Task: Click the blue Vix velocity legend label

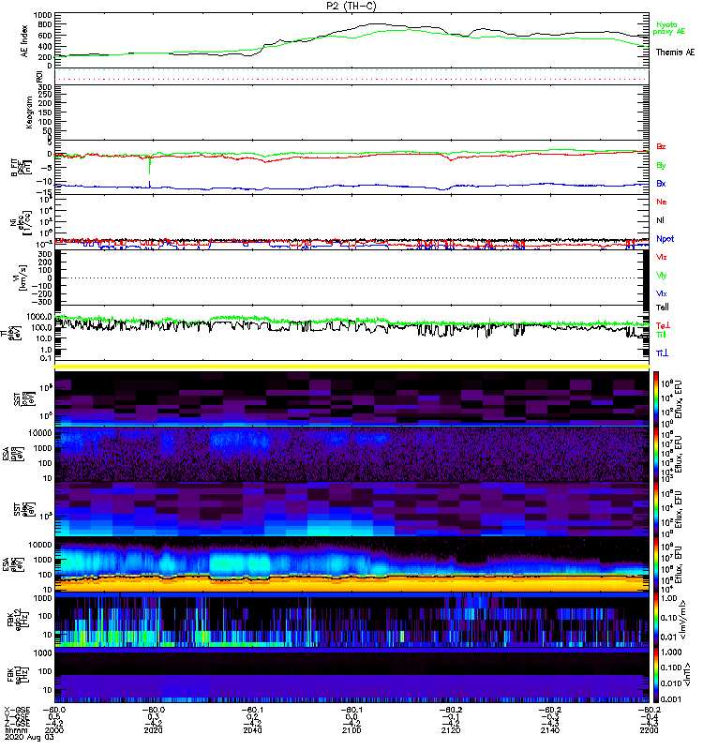Action: coord(661,293)
